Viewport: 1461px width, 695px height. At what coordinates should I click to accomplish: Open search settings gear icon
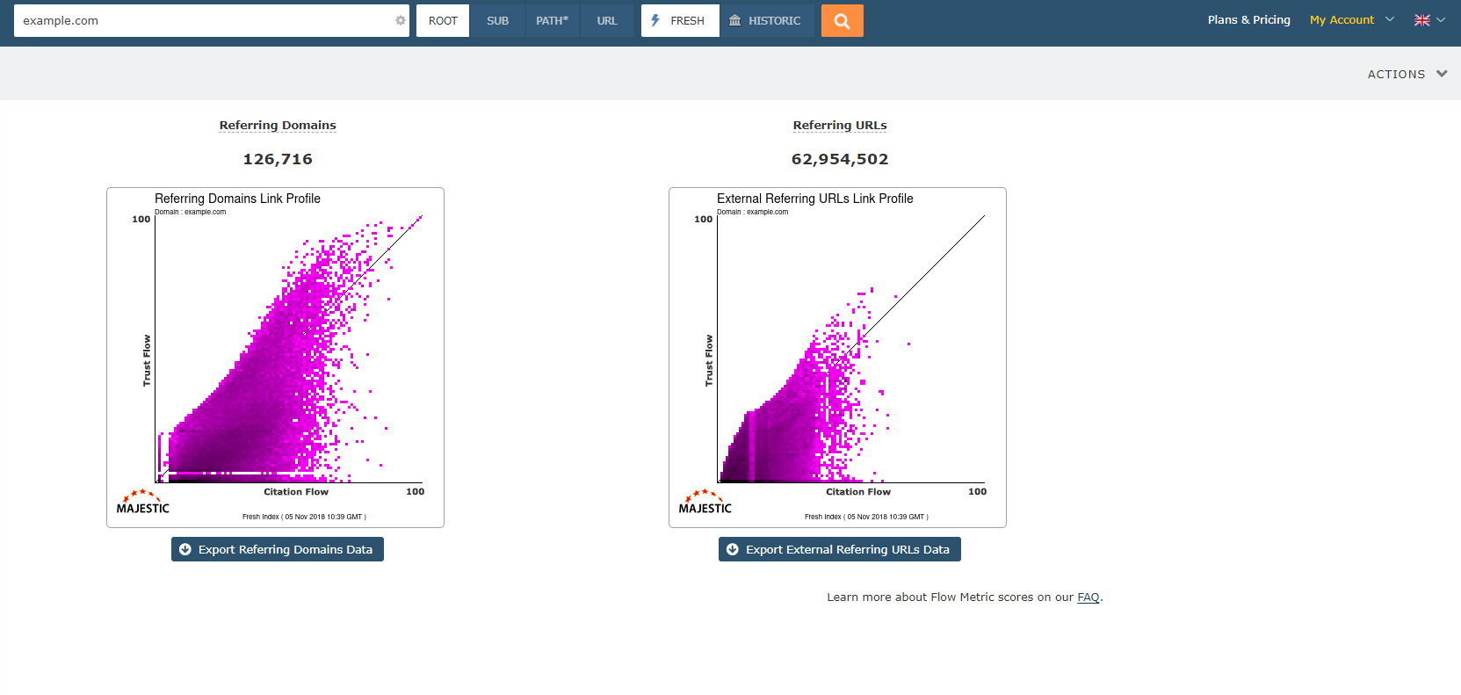(x=401, y=21)
